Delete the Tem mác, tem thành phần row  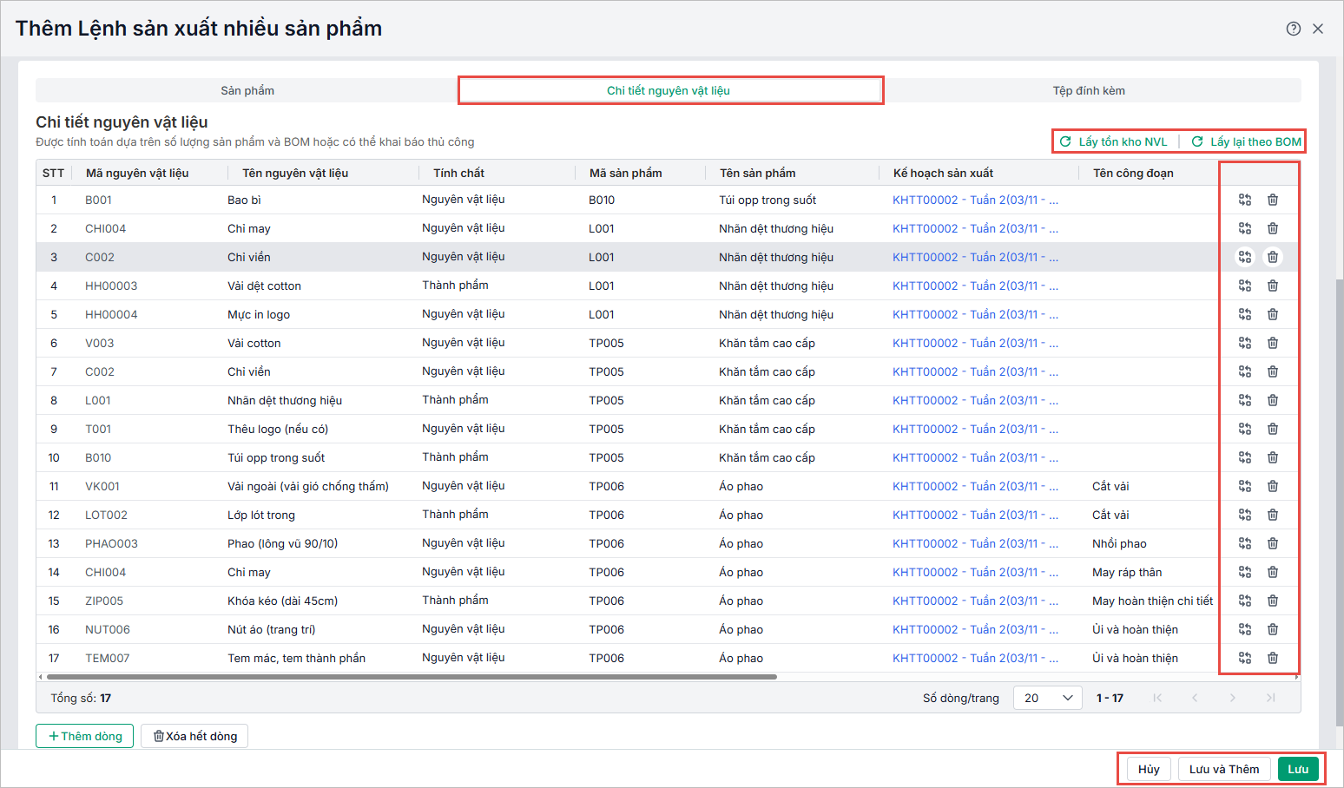(1272, 658)
